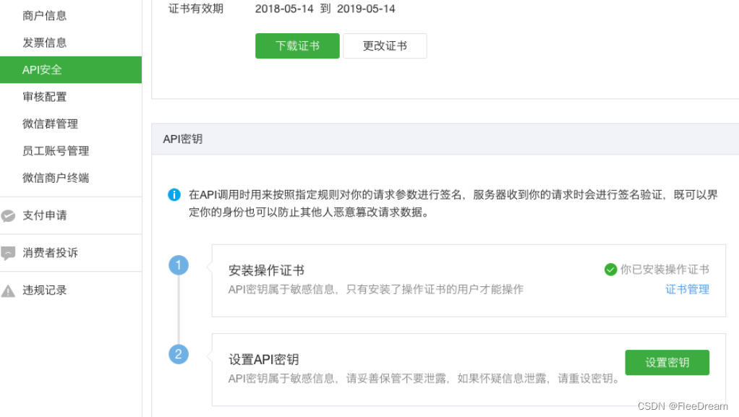The image size is (739, 417).
Task: Click the 消费者投诉 speech bubble icon
Action: point(8,253)
